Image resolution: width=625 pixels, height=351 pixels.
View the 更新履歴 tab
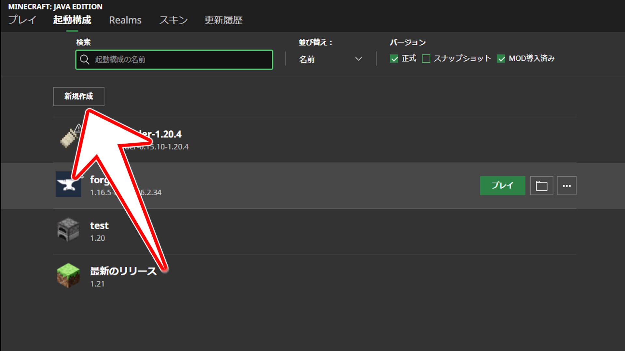223,20
